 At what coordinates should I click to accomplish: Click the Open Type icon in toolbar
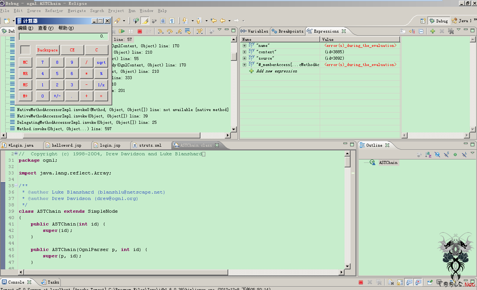click(x=136, y=21)
